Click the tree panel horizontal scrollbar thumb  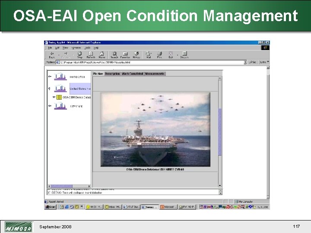tap(62, 186)
